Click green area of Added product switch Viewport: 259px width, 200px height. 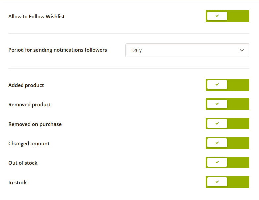click(238, 85)
